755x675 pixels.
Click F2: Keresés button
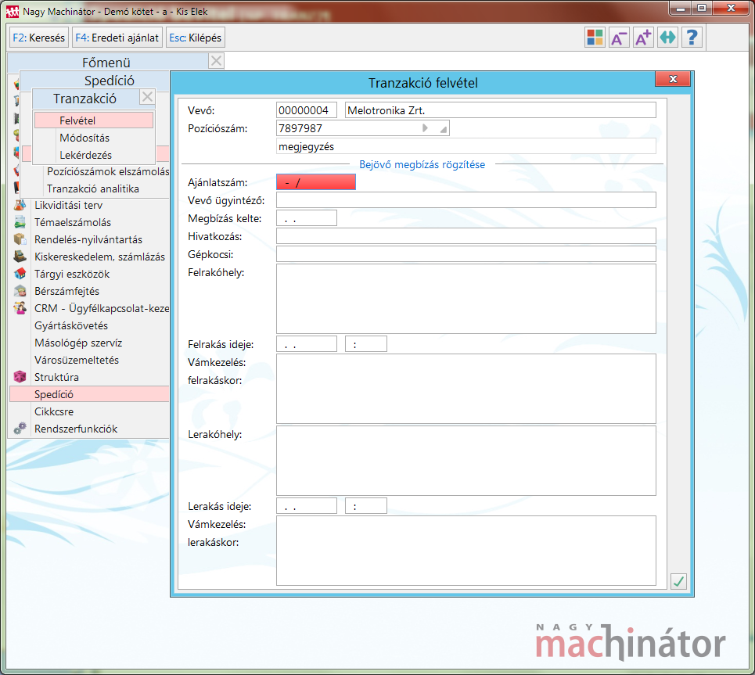pyautogui.click(x=38, y=38)
